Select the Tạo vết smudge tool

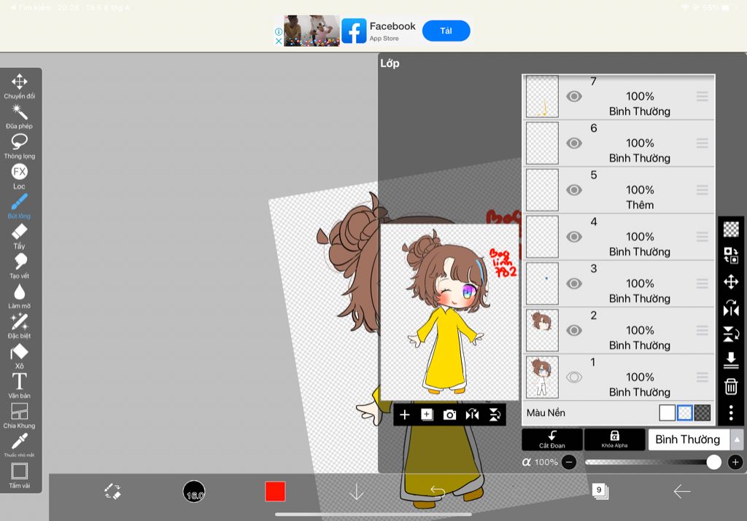20,266
